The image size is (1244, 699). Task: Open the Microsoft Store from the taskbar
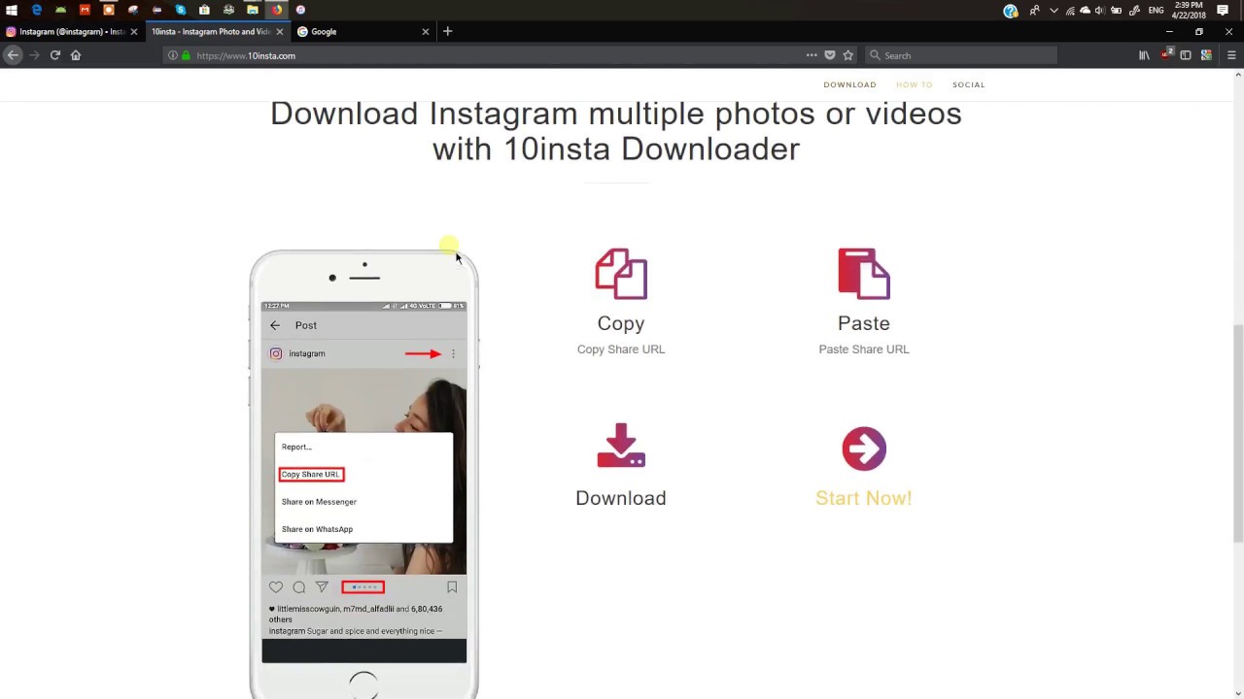[x=204, y=10]
